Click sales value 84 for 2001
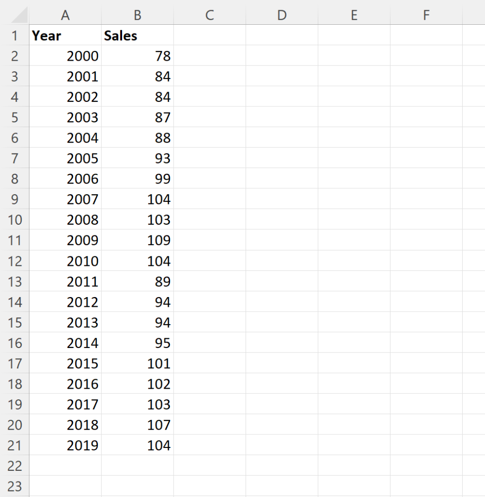Viewport: 485px width, 497px height. coord(137,76)
